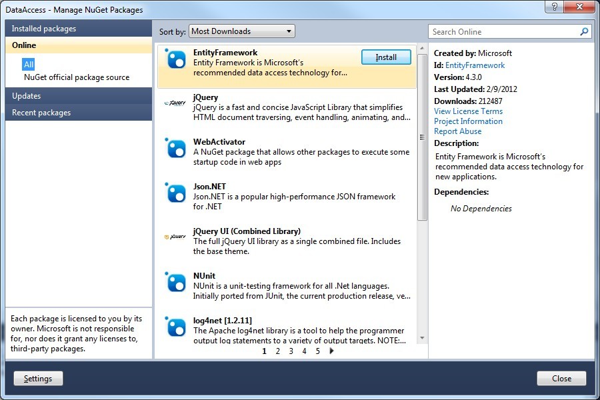Close the window with the X button

[579, 7]
